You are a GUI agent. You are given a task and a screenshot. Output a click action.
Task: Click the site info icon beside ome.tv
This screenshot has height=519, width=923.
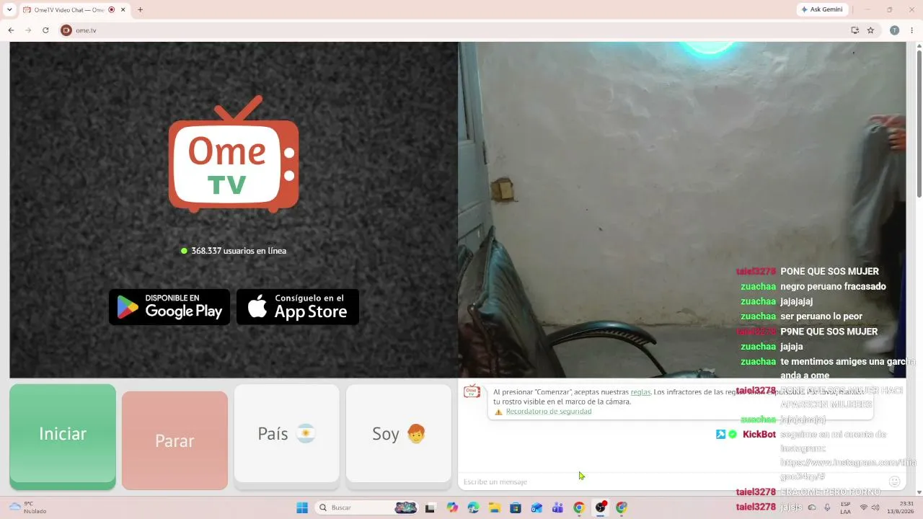[x=66, y=30]
